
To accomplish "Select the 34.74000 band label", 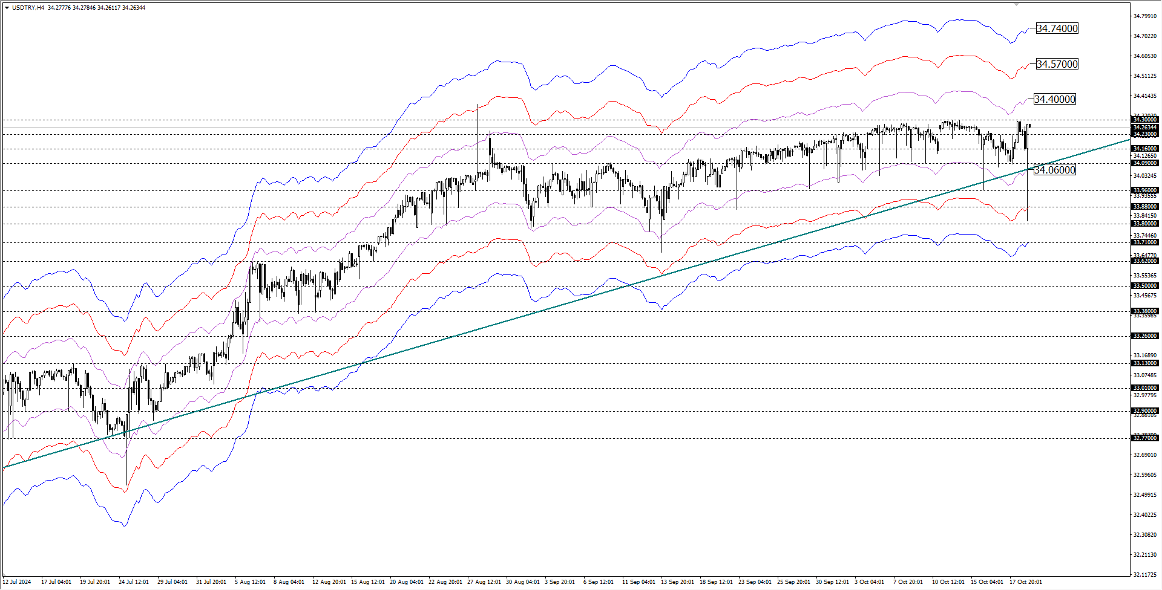I will coord(1057,28).
